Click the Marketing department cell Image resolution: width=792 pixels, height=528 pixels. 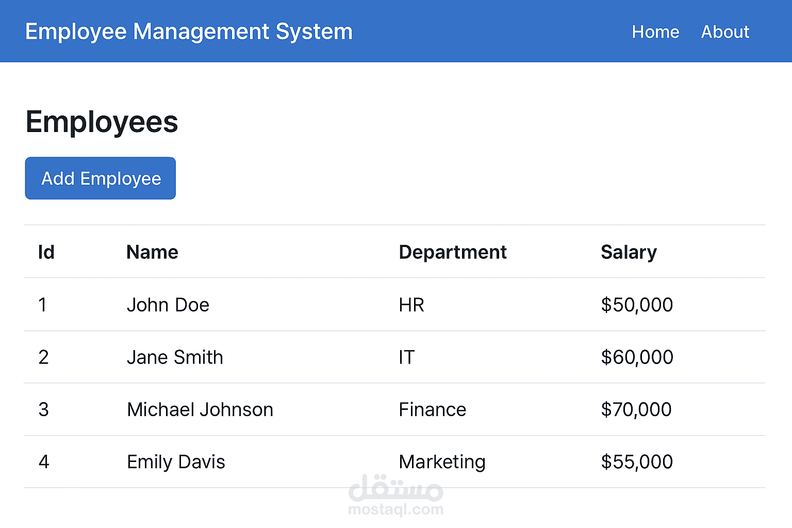point(442,462)
